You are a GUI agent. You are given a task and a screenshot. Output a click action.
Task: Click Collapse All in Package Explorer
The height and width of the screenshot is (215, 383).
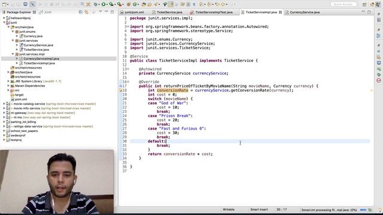tap(81, 12)
